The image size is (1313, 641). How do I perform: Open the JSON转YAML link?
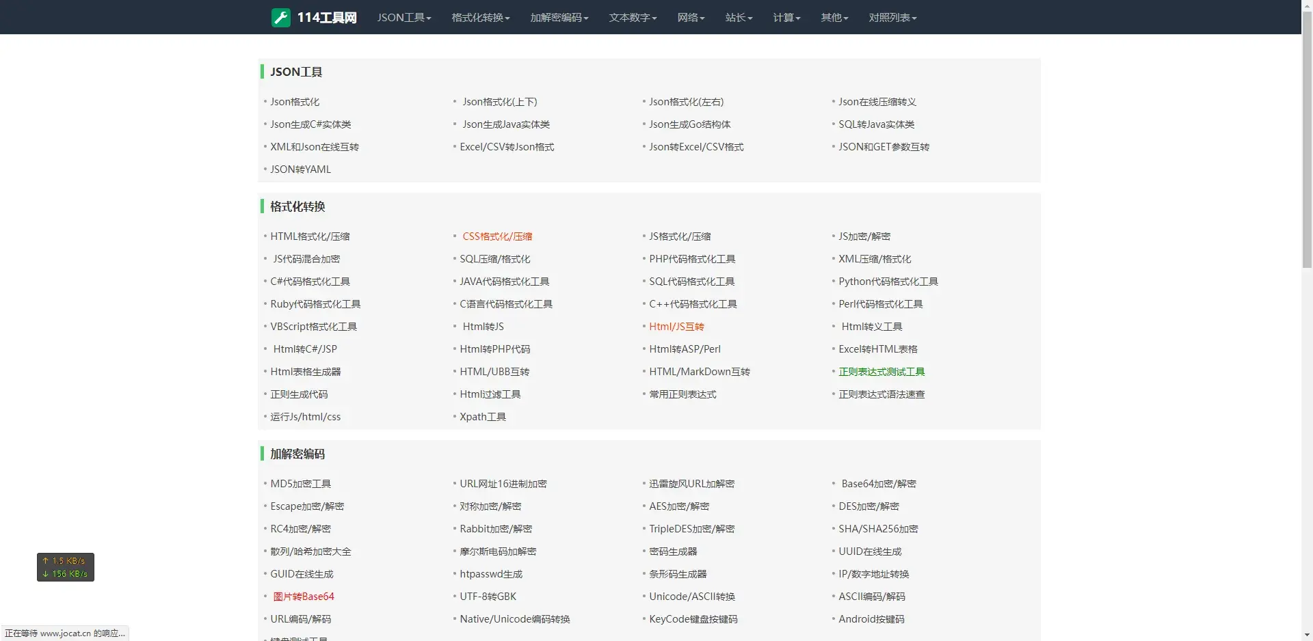300,169
